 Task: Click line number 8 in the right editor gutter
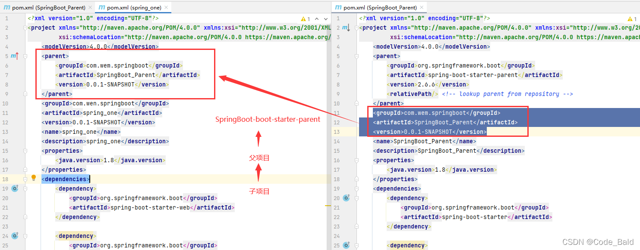(x=338, y=84)
